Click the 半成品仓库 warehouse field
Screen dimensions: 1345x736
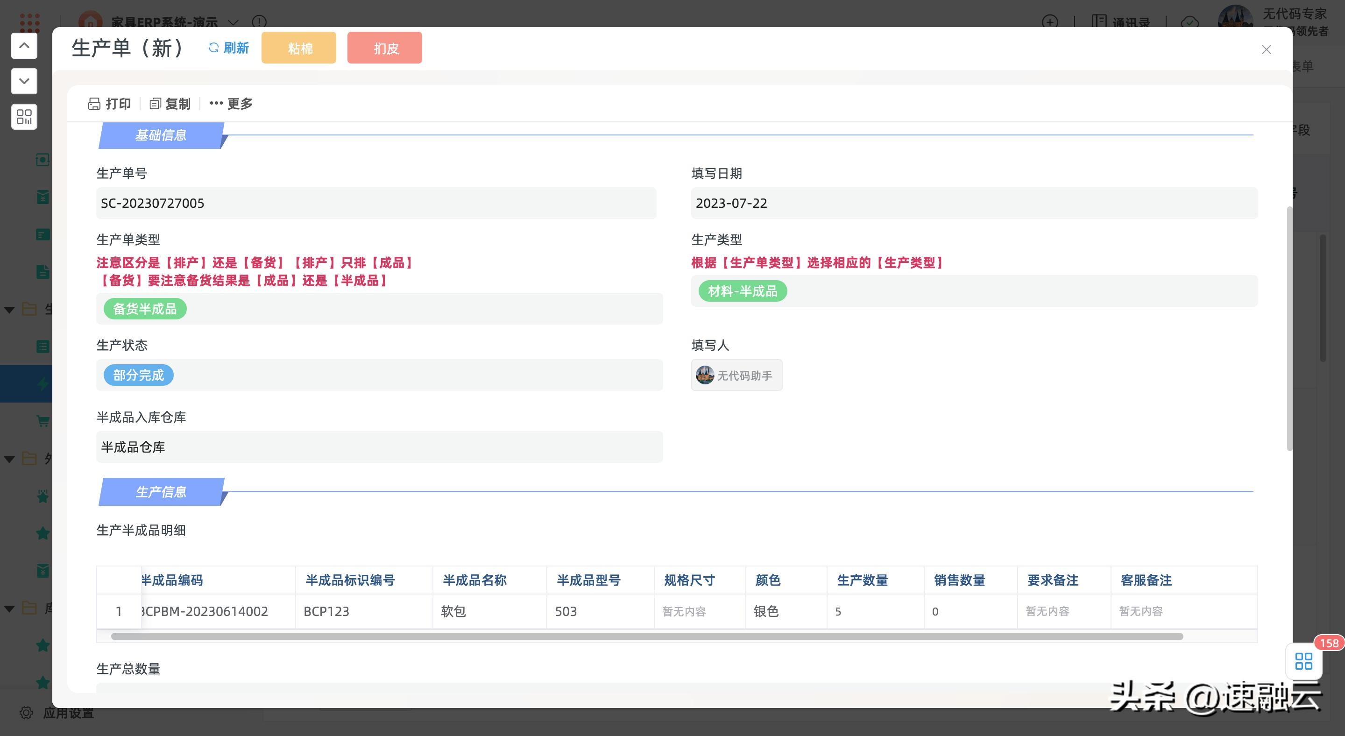point(379,447)
